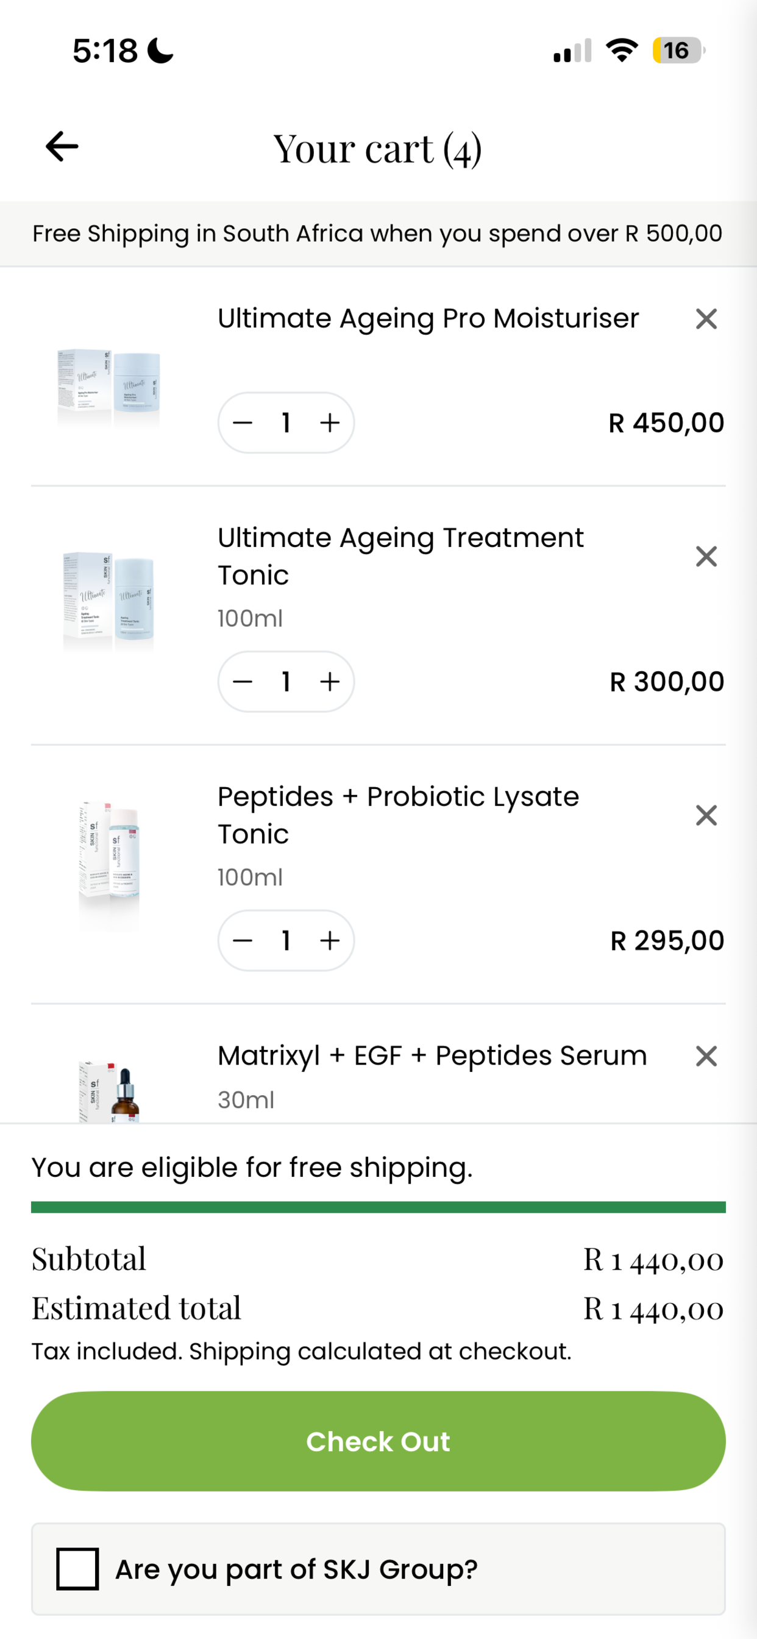The image size is (757, 1639).
Task: Remove Ultimate Ageing Treatment Tonic from cart
Action: tap(706, 557)
